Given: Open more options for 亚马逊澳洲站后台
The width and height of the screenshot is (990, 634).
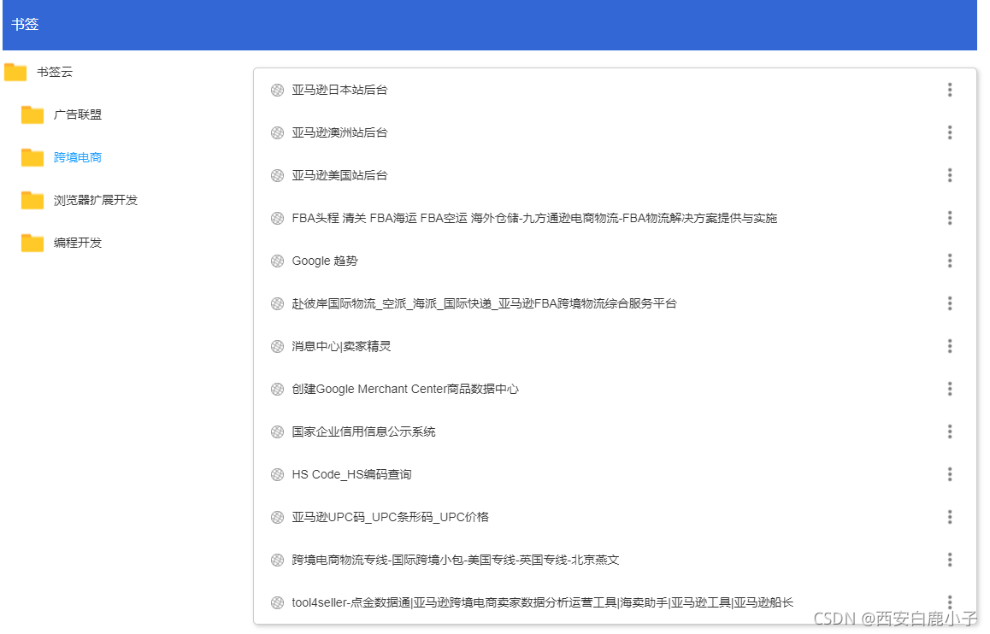Looking at the screenshot, I should (x=949, y=132).
